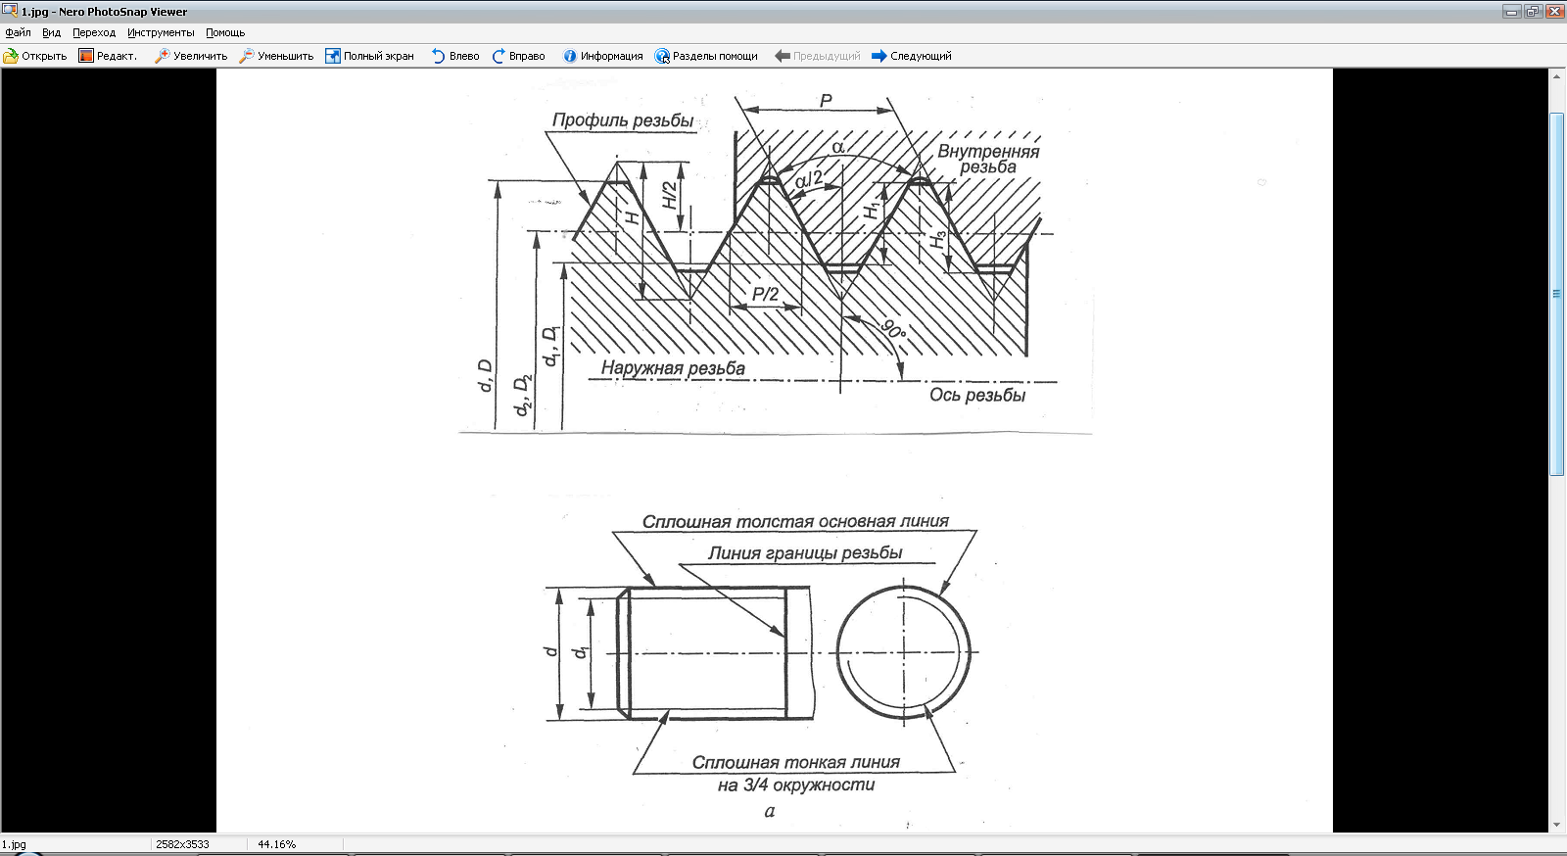Image resolution: width=1567 pixels, height=856 pixels.
Task: Click the scrollbar up arrow
Action: coord(1556,75)
